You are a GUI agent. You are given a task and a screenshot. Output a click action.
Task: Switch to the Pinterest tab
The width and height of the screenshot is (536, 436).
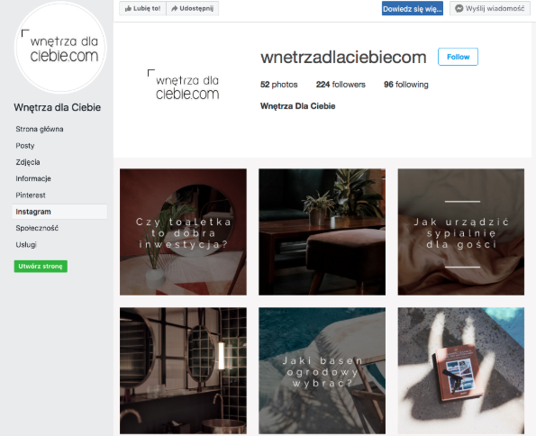(x=31, y=195)
